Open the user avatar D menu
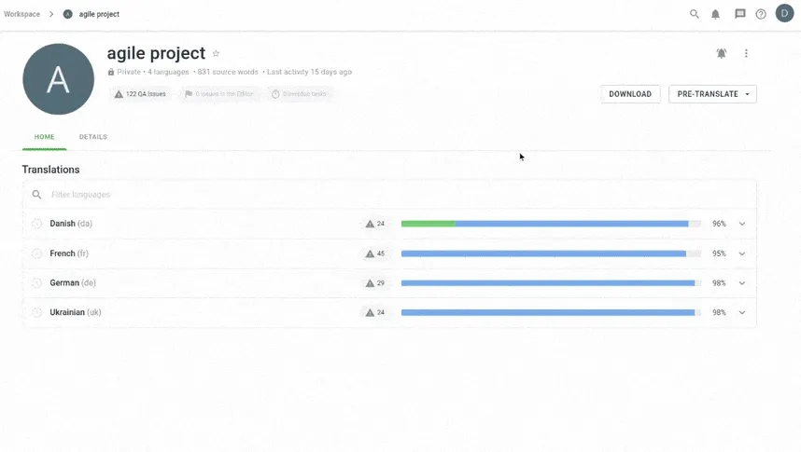Screen dimensions: 801x452 click(x=784, y=13)
